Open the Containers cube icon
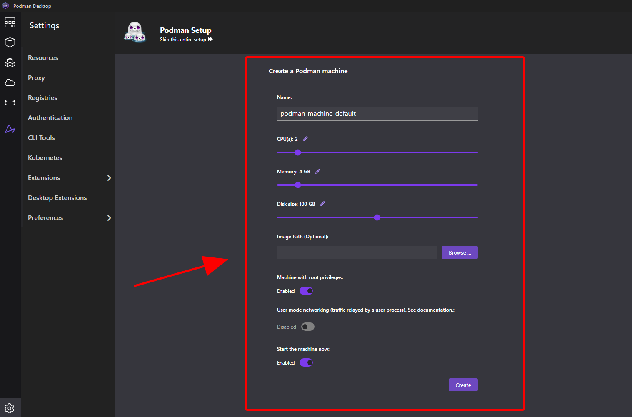The image size is (632, 417). click(x=10, y=42)
